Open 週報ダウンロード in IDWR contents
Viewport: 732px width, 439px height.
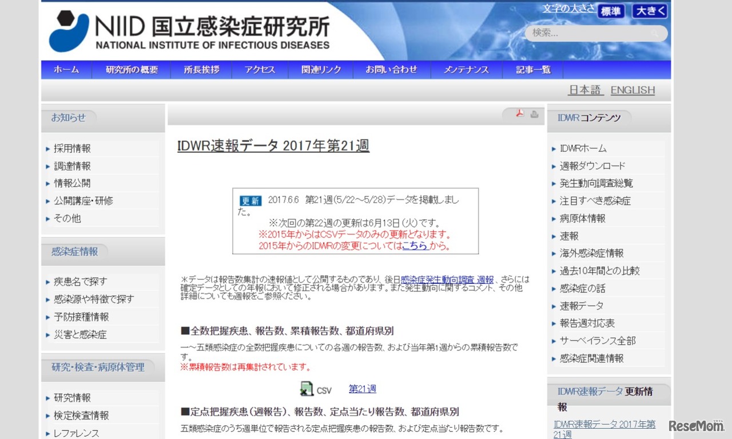pyautogui.click(x=592, y=166)
